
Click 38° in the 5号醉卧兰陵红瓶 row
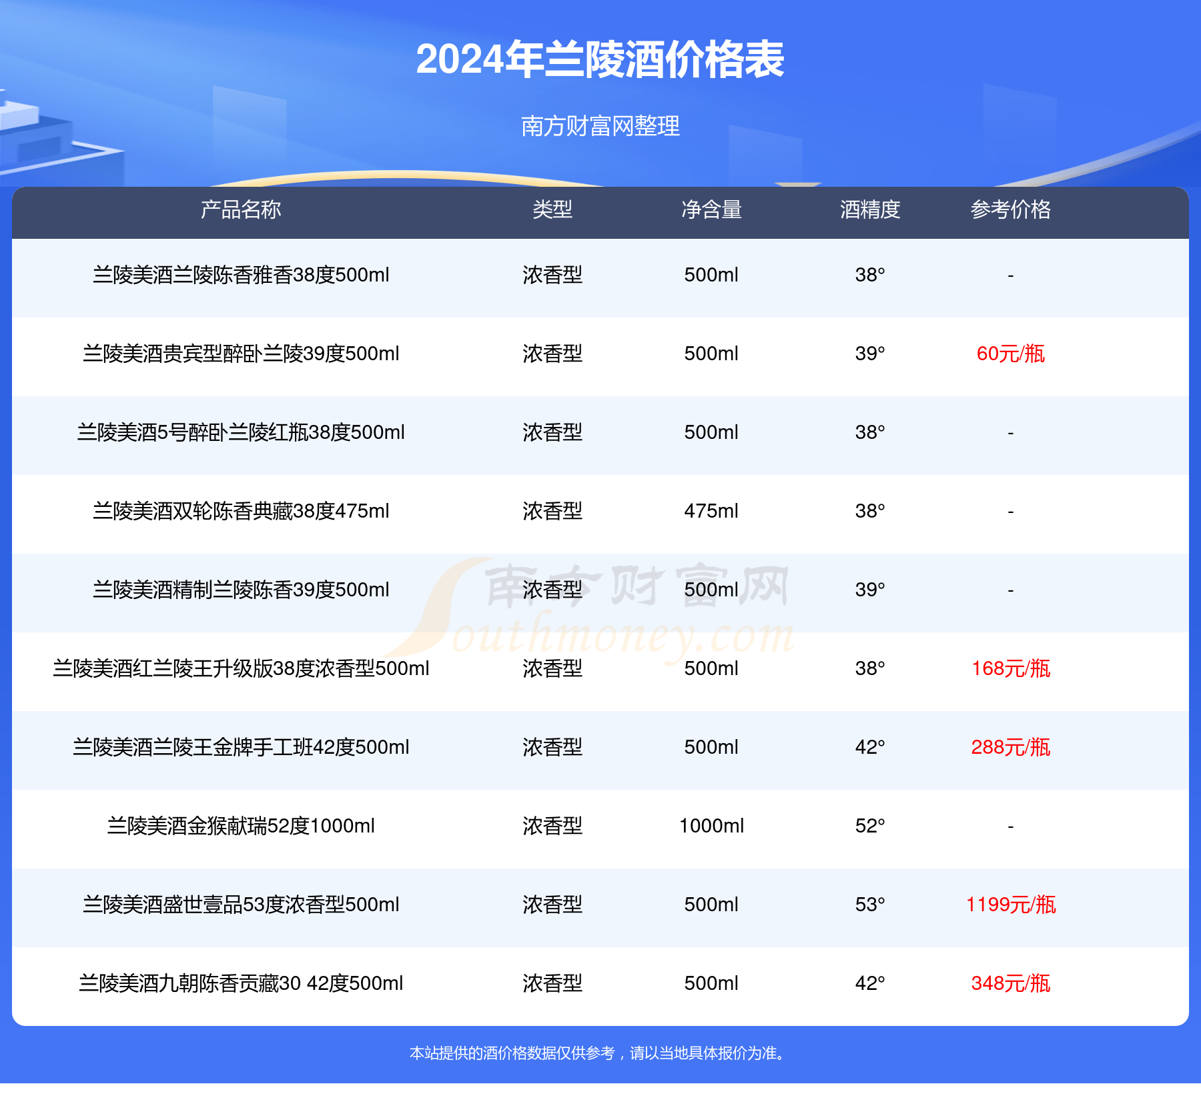870,432
